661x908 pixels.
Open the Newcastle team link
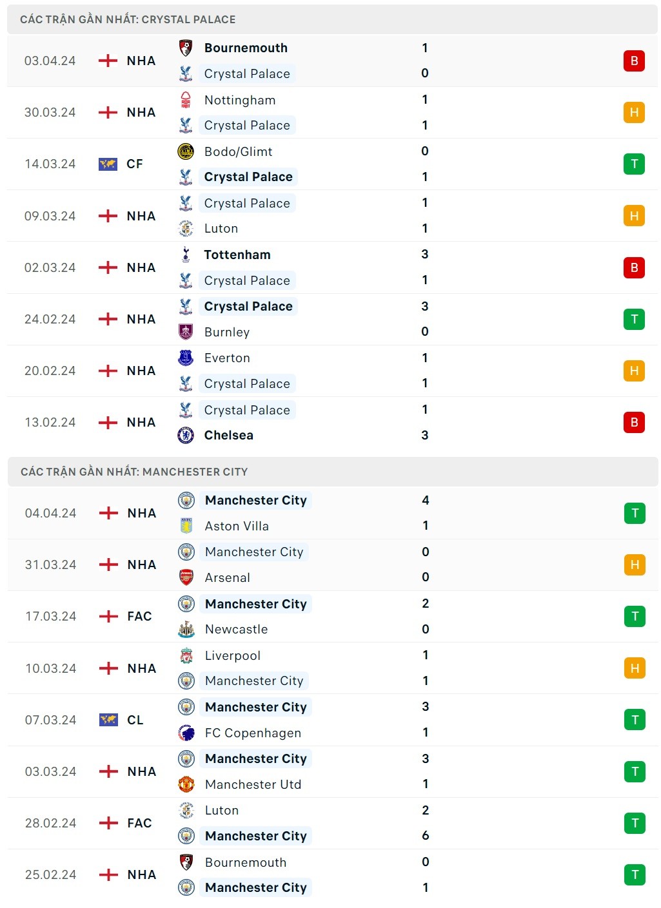click(x=236, y=629)
